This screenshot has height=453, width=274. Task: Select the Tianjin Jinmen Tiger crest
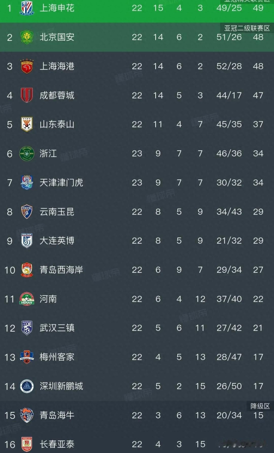coord(27,183)
